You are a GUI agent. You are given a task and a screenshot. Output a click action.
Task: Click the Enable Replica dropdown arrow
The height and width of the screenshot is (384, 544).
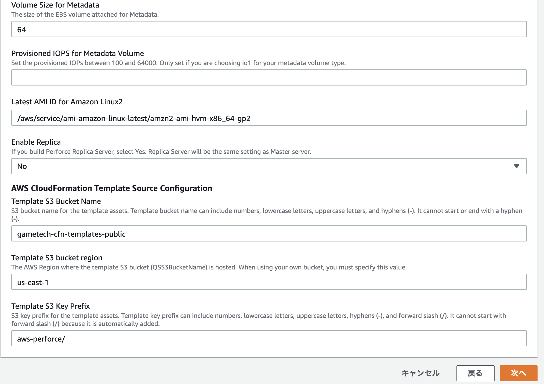coord(516,166)
